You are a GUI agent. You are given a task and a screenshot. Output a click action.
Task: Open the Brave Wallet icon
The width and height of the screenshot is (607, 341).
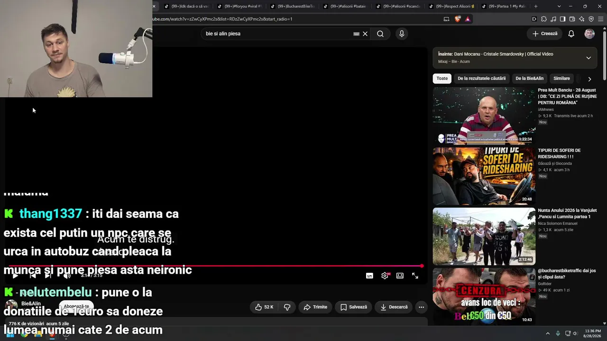pos(572,19)
